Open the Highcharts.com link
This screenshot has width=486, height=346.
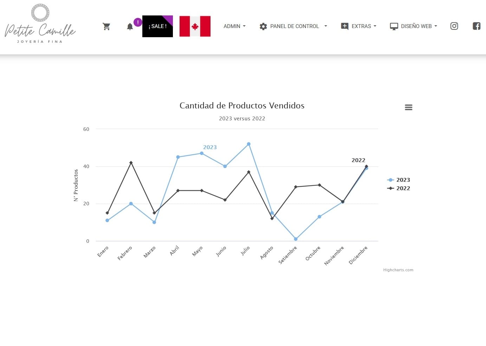coord(398,270)
